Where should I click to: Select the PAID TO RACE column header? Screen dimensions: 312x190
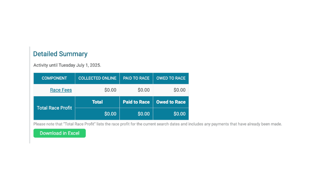[x=136, y=78]
